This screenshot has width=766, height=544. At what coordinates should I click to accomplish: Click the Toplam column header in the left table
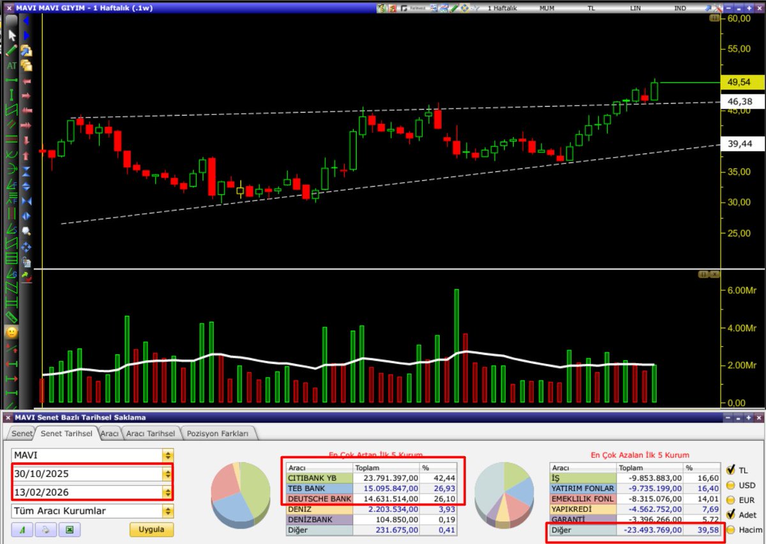(x=387, y=468)
